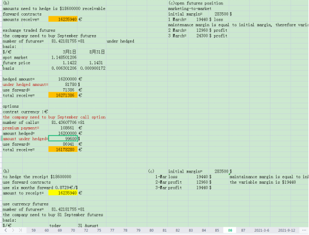Select the '1-Mar' date cell

click(x=161, y=177)
